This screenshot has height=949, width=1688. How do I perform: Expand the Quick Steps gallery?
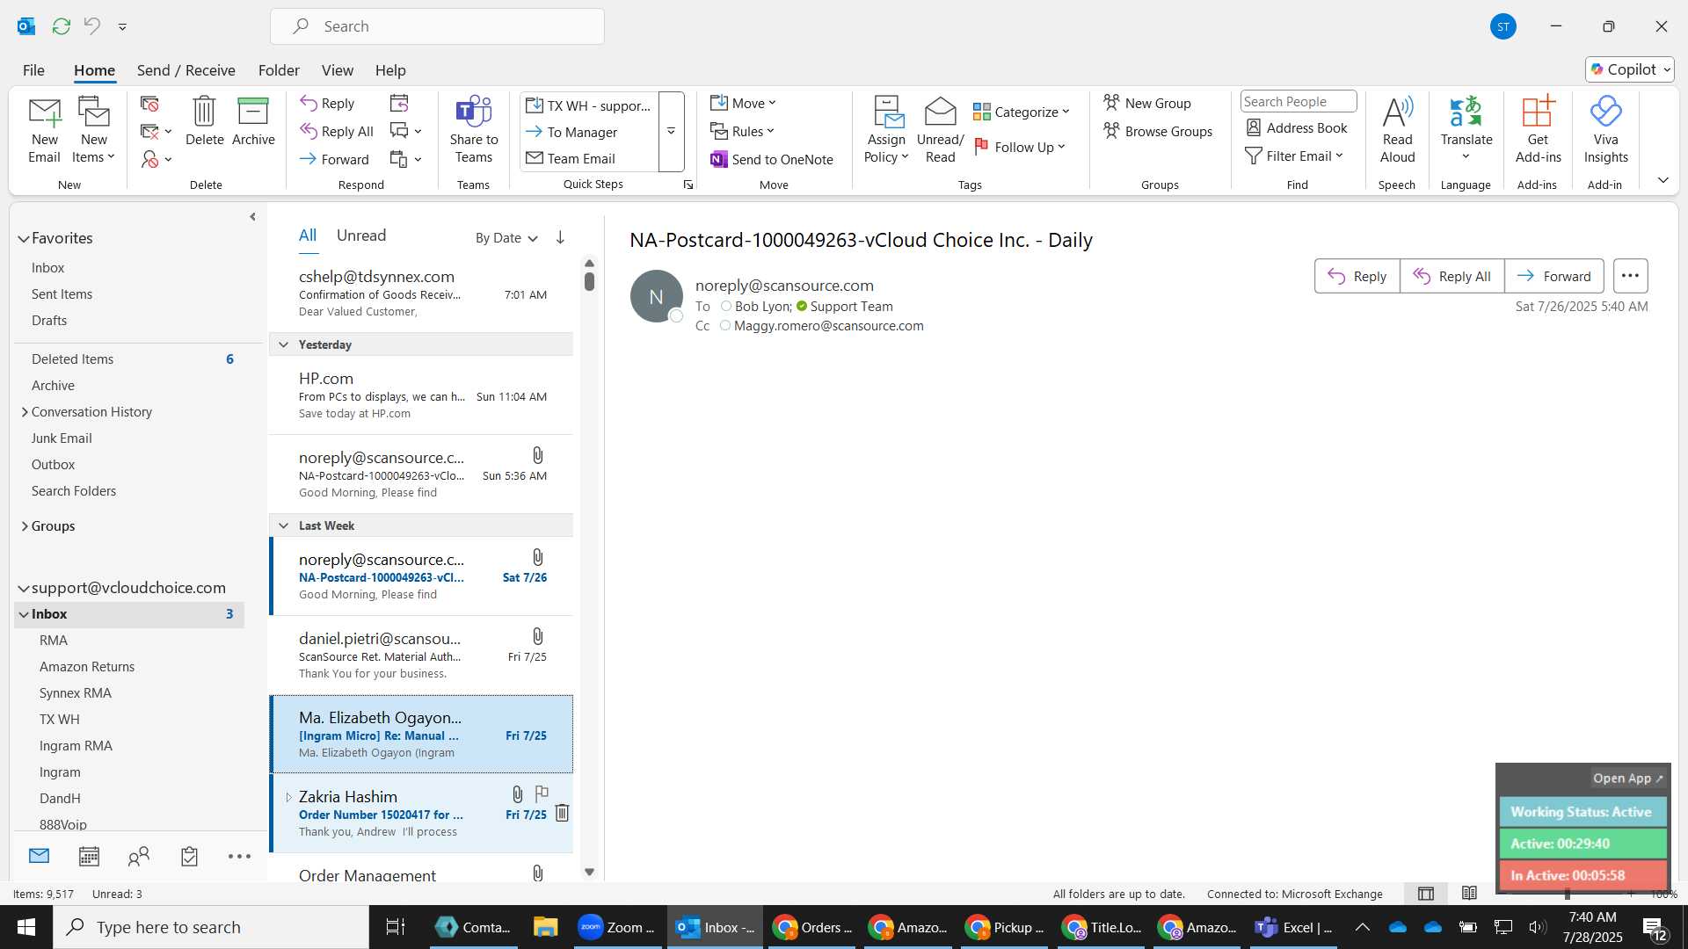coord(671,132)
